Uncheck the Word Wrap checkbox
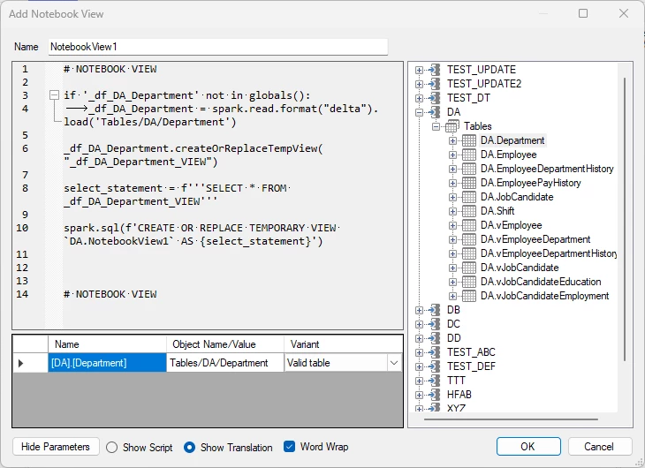This screenshot has height=468, width=645. (x=290, y=447)
